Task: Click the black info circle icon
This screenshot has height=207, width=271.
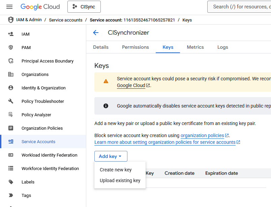Action: [106, 106]
